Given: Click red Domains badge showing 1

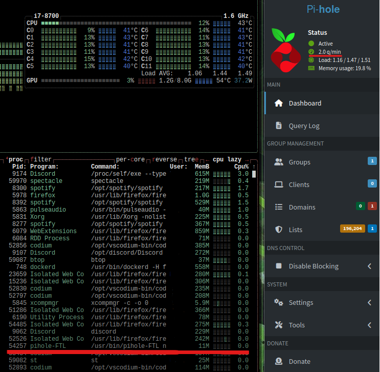Looking at the screenshot, I should 372,206.
